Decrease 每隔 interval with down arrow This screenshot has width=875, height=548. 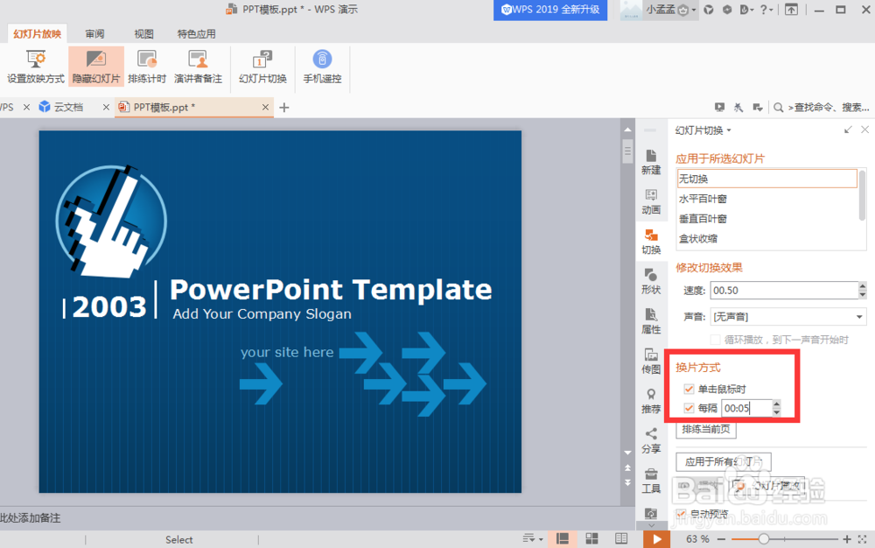(776, 412)
